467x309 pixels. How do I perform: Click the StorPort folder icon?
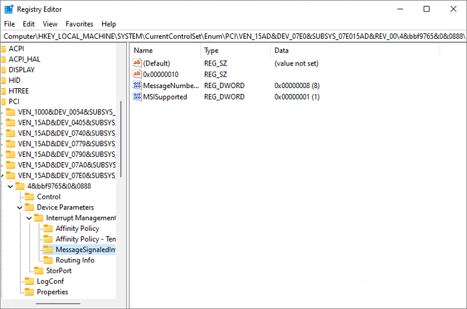pos(39,271)
